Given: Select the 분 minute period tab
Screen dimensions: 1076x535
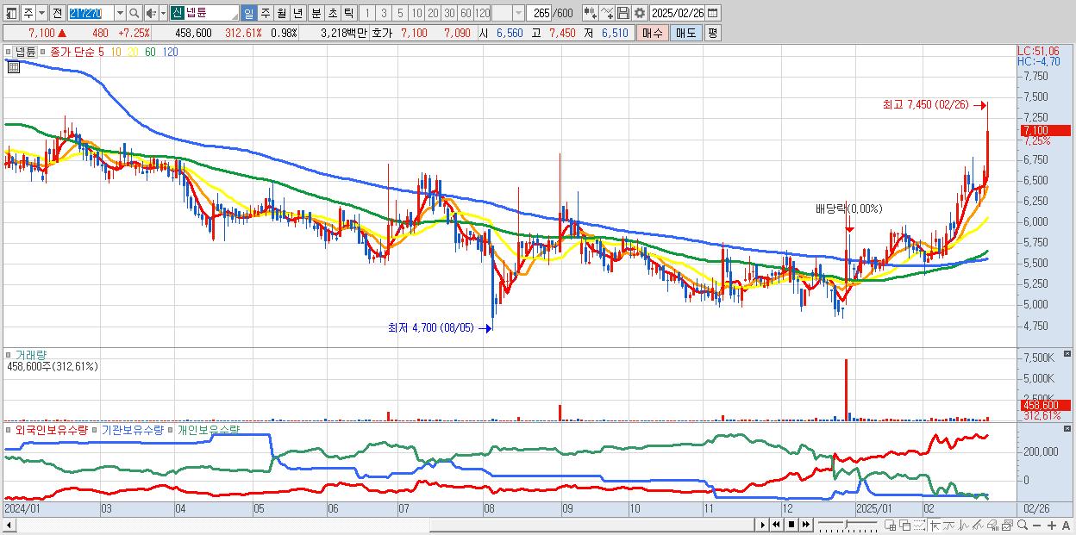Looking at the screenshot, I should tap(316, 13).
